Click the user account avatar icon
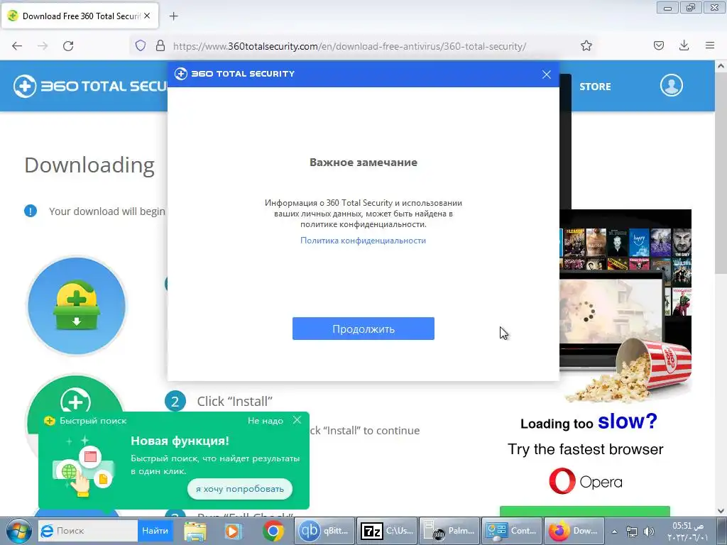This screenshot has height=545, width=727. [x=672, y=85]
